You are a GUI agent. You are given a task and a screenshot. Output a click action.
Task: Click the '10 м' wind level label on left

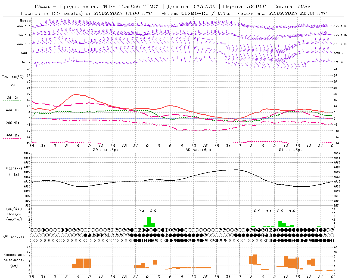(26, 62)
